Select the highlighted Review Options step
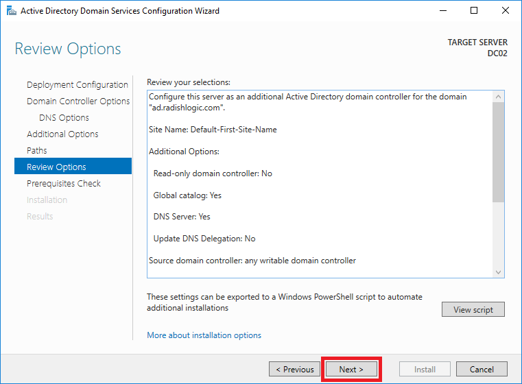Viewport: 522px width, 384px height. 73,166
